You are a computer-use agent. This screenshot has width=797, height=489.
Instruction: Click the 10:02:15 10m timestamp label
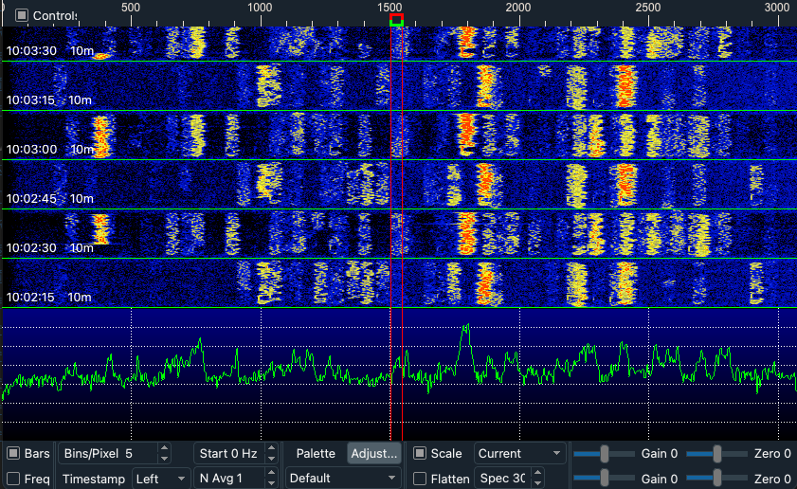48,298
